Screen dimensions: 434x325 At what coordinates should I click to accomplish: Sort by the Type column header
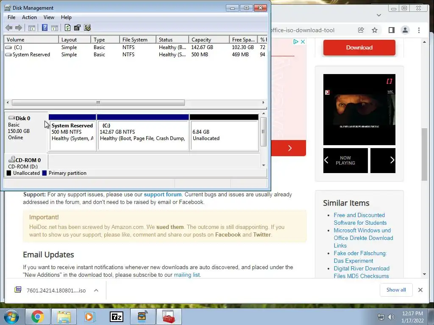pyautogui.click(x=105, y=39)
